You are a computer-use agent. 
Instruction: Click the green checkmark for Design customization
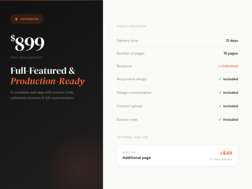[x=220, y=92]
